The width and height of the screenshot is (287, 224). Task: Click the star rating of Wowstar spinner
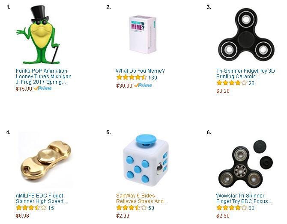[232, 208]
